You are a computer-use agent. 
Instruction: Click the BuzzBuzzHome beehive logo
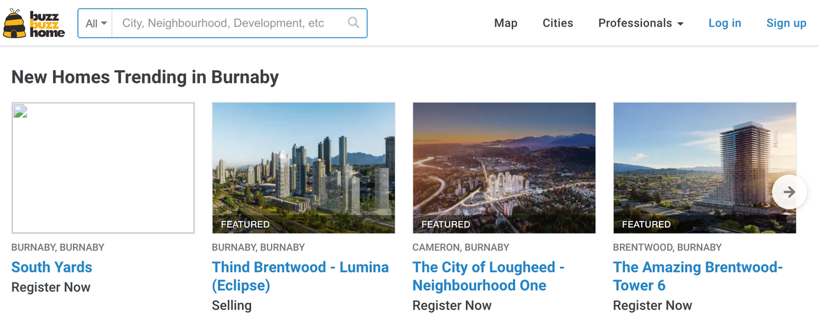[34, 24]
